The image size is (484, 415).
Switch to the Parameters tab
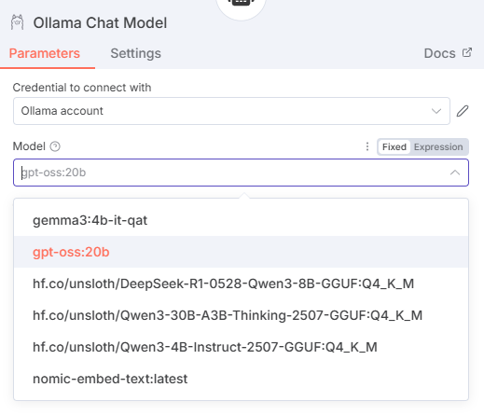coord(45,53)
